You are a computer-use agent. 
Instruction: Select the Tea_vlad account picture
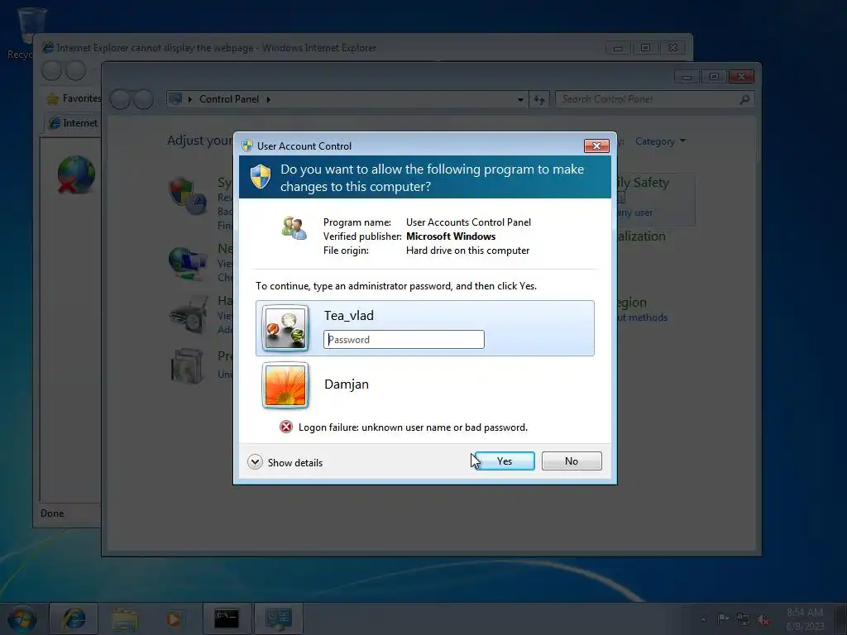point(285,327)
